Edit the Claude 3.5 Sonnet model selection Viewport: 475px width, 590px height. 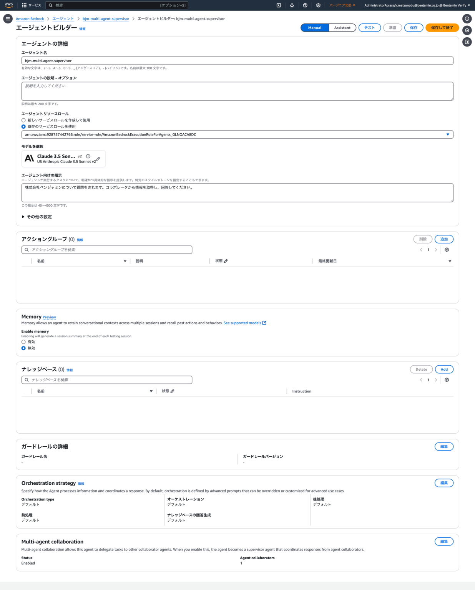click(x=98, y=159)
